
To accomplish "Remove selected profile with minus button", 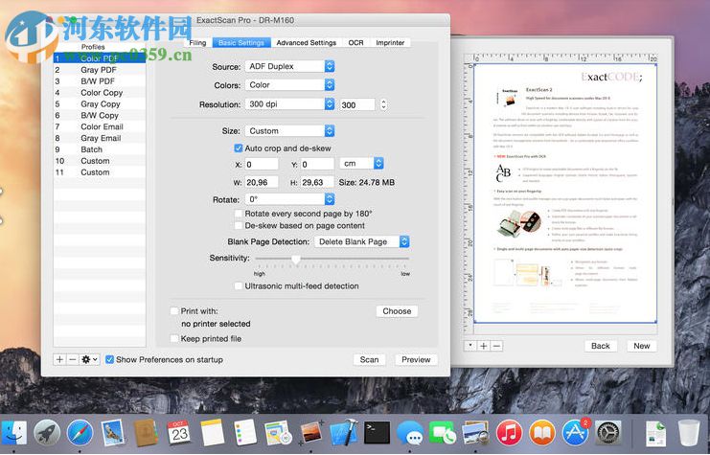I will pyautogui.click(x=73, y=359).
